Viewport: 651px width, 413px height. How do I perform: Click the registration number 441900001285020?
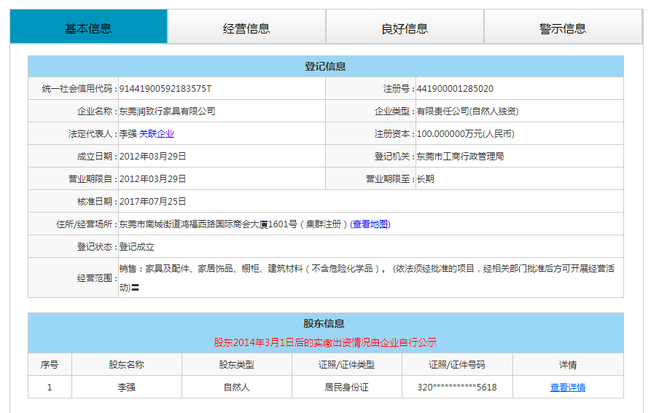pyautogui.click(x=455, y=89)
